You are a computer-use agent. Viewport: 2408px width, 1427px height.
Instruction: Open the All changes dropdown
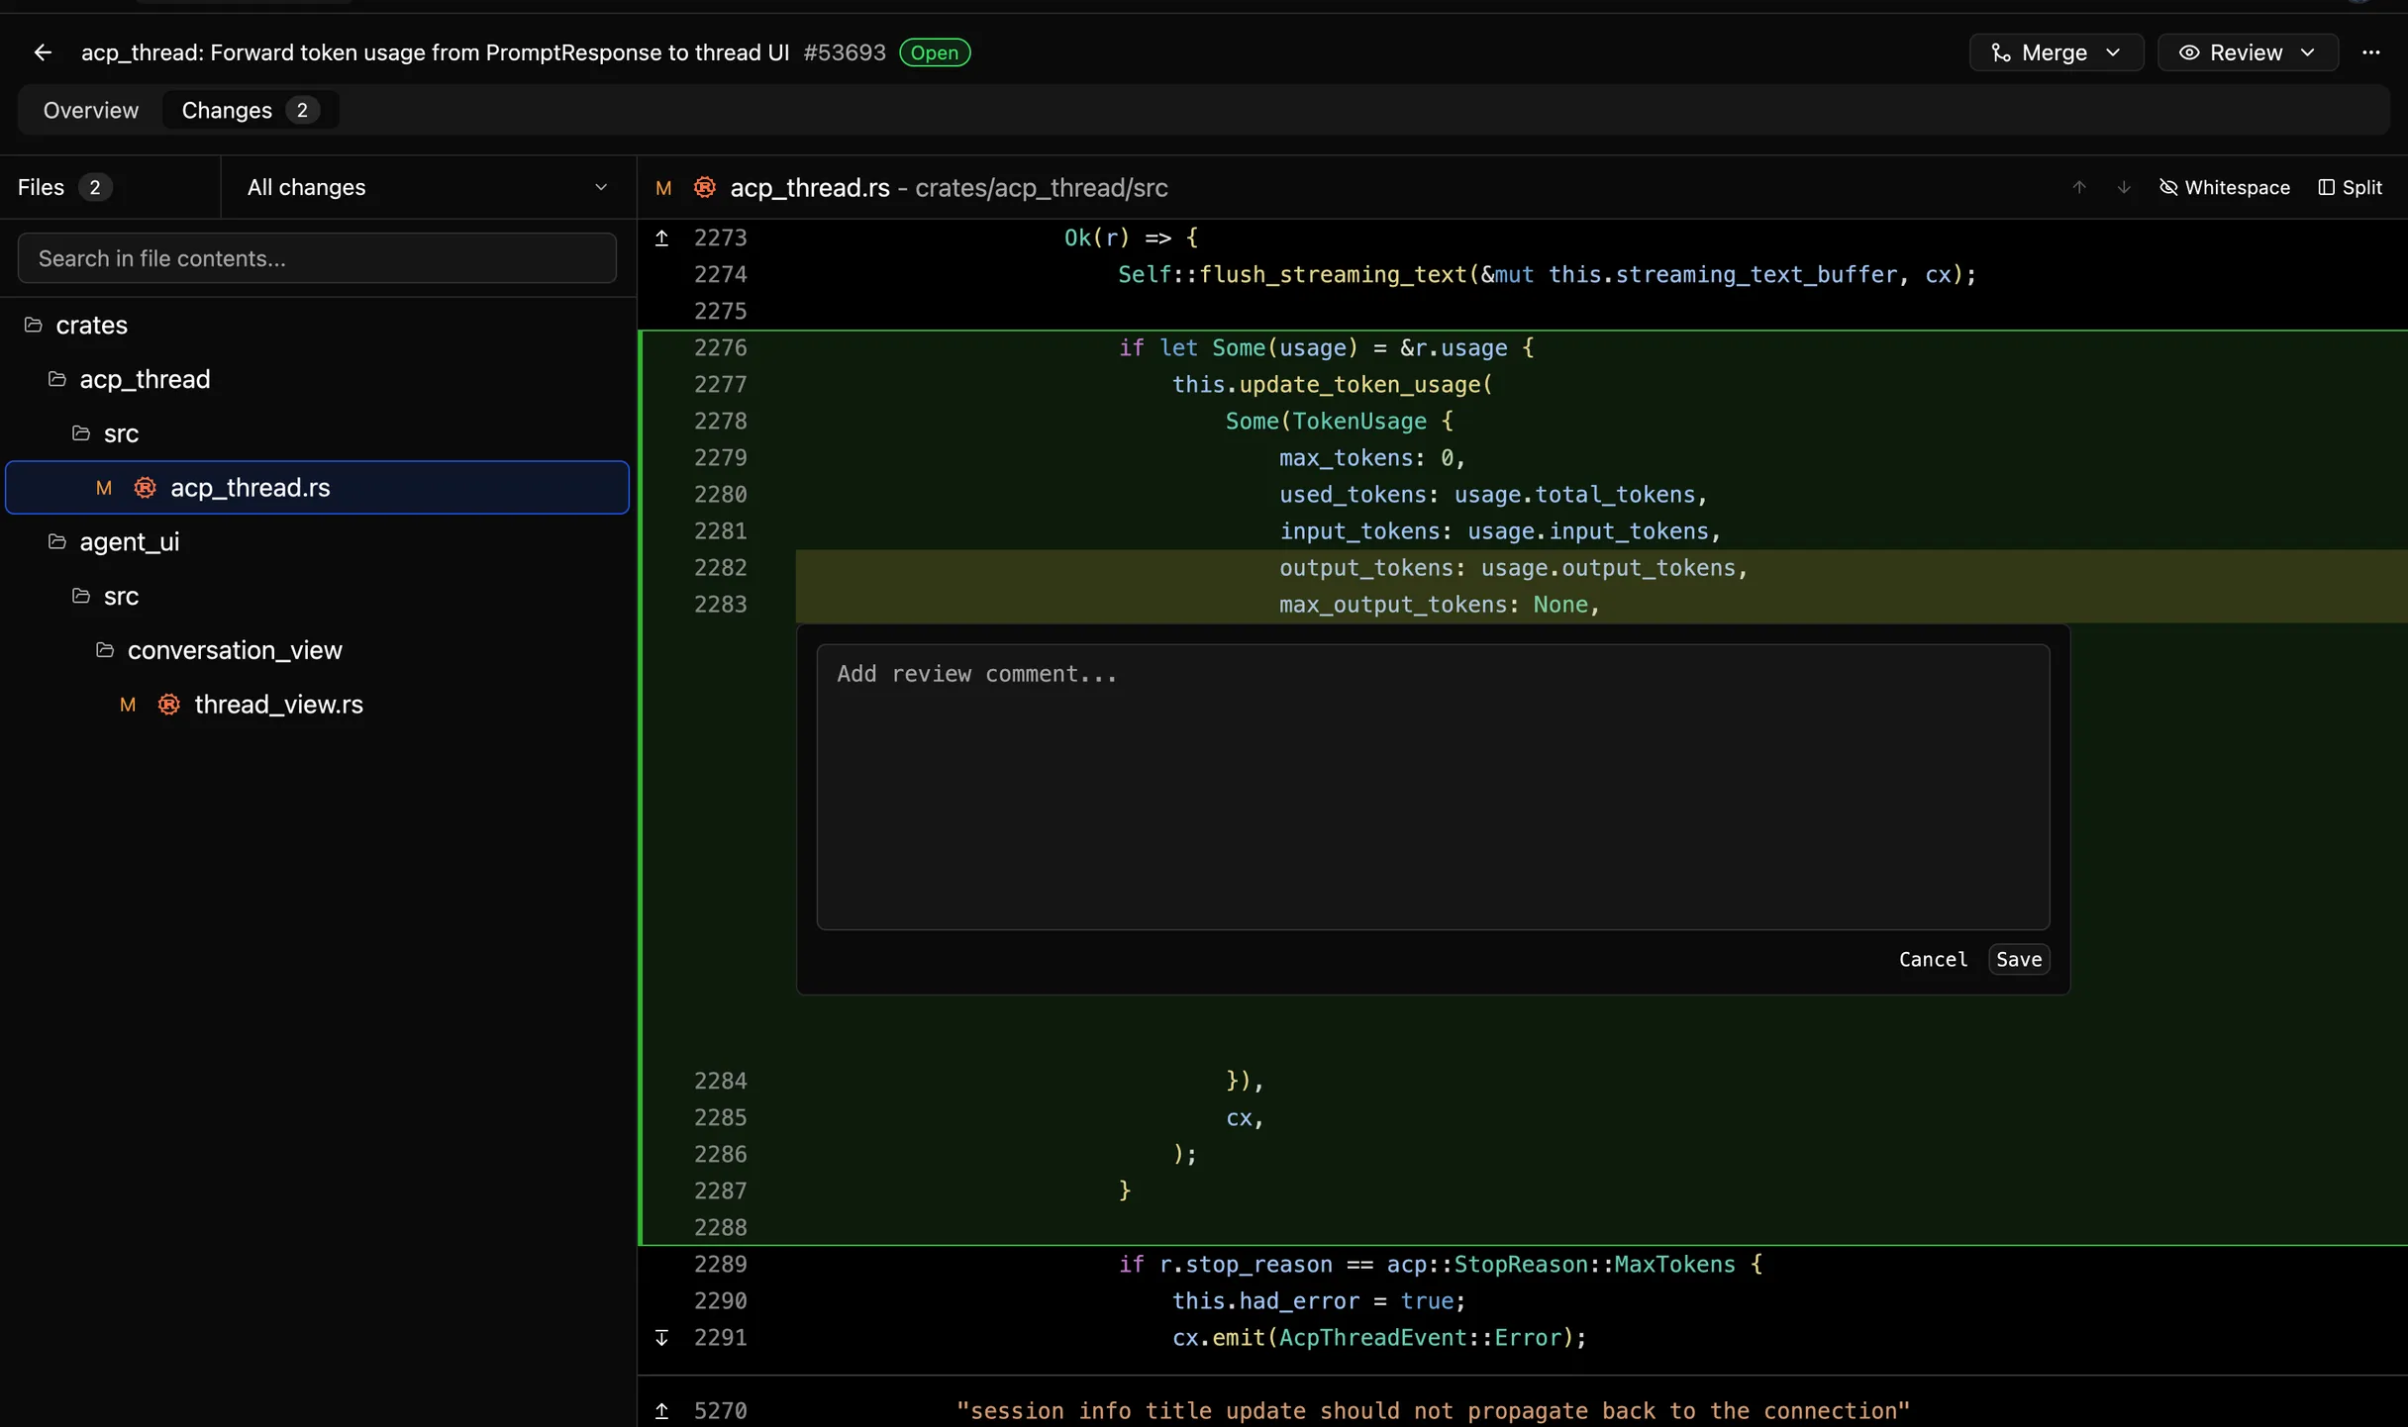point(428,187)
